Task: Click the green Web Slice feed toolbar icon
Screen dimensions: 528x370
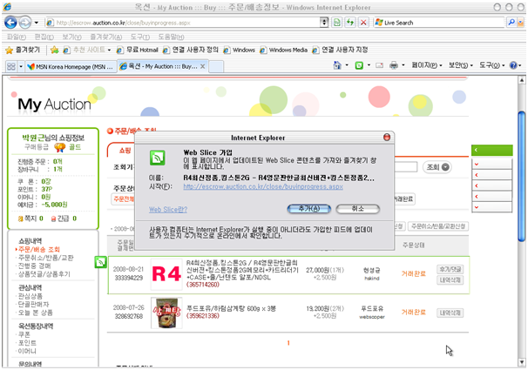Action: pos(359,65)
